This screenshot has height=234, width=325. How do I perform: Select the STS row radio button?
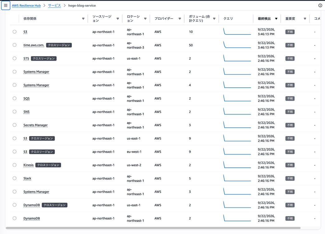(15, 58)
